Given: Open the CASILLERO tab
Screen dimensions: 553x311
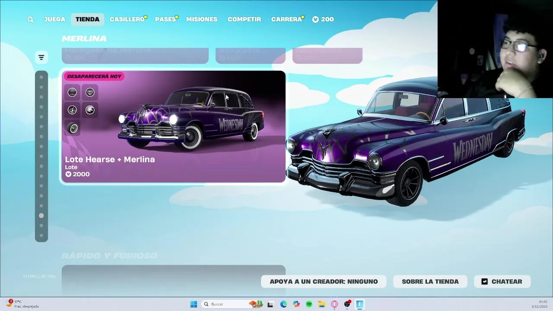Looking at the screenshot, I should click(127, 19).
